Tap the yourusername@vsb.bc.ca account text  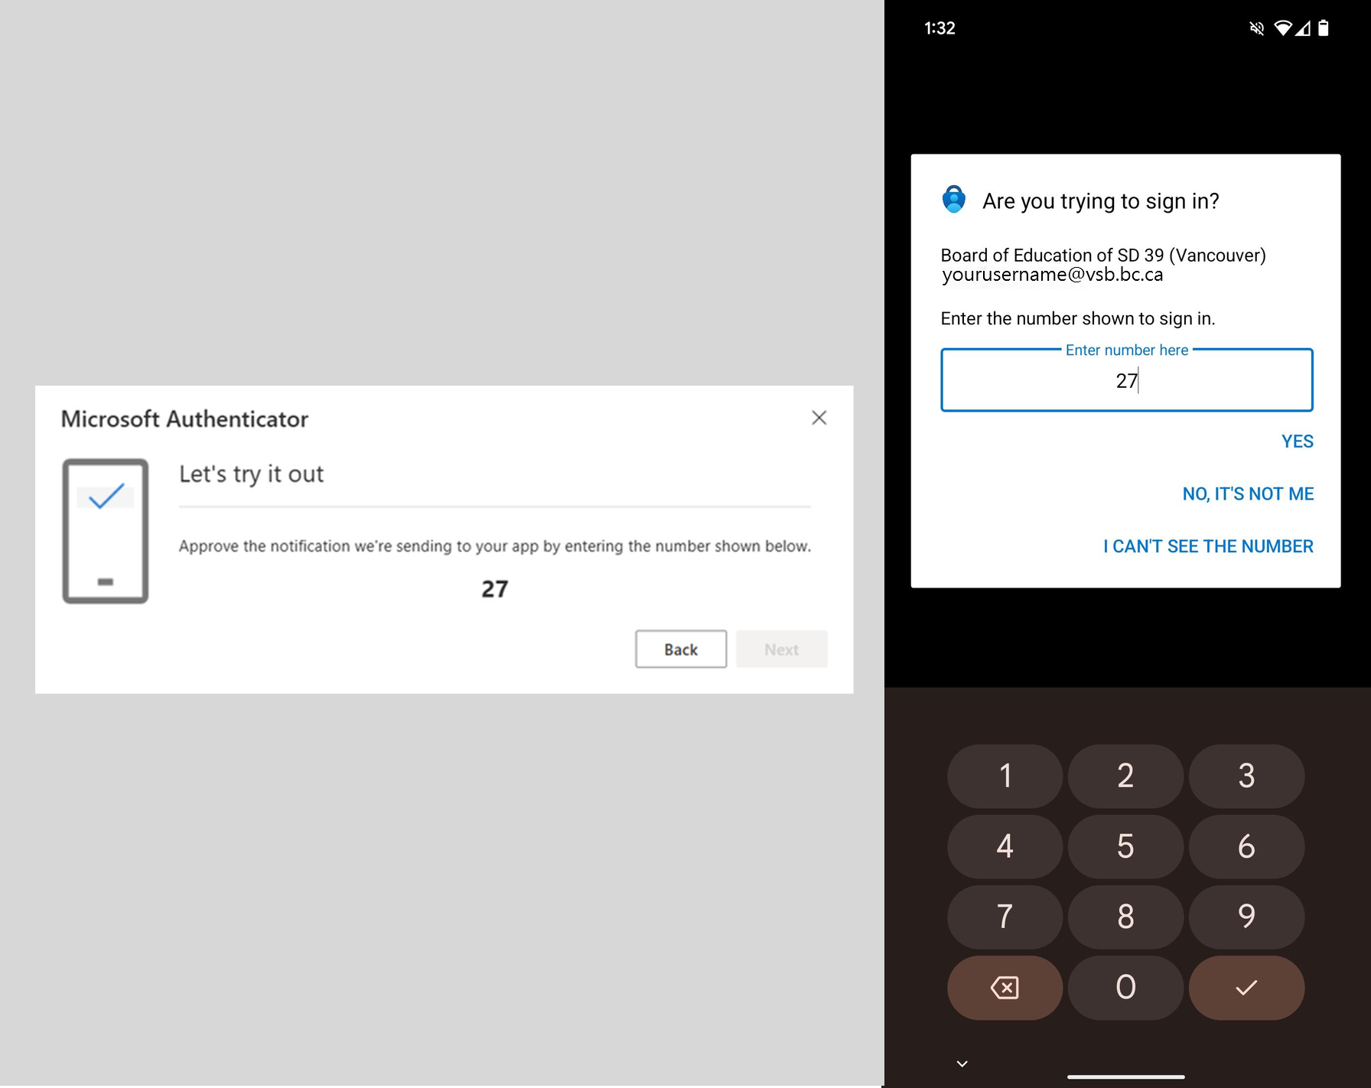[x=1052, y=275]
